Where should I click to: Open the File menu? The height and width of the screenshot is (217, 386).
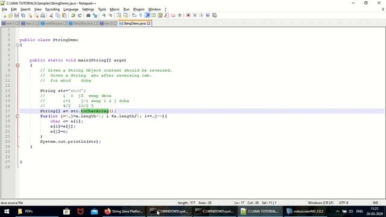click(x=4, y=10)
